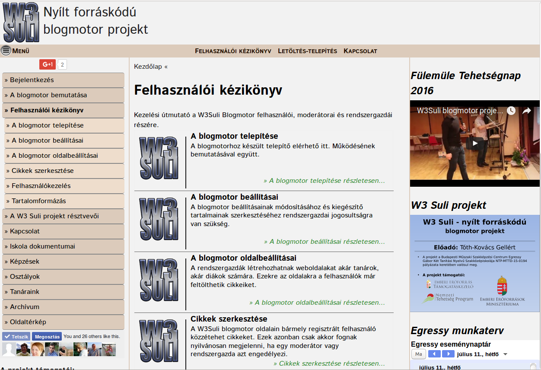This screenshot has width=541, height=370.
Task: Follow 'Cikkek szerkesztése részletesen...' link
Action: 329,364
